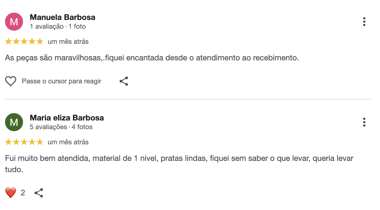Toggle the red heart on Maria's review
The height and width of the screenshot is (210, 380).
click(x=11, y=193)
